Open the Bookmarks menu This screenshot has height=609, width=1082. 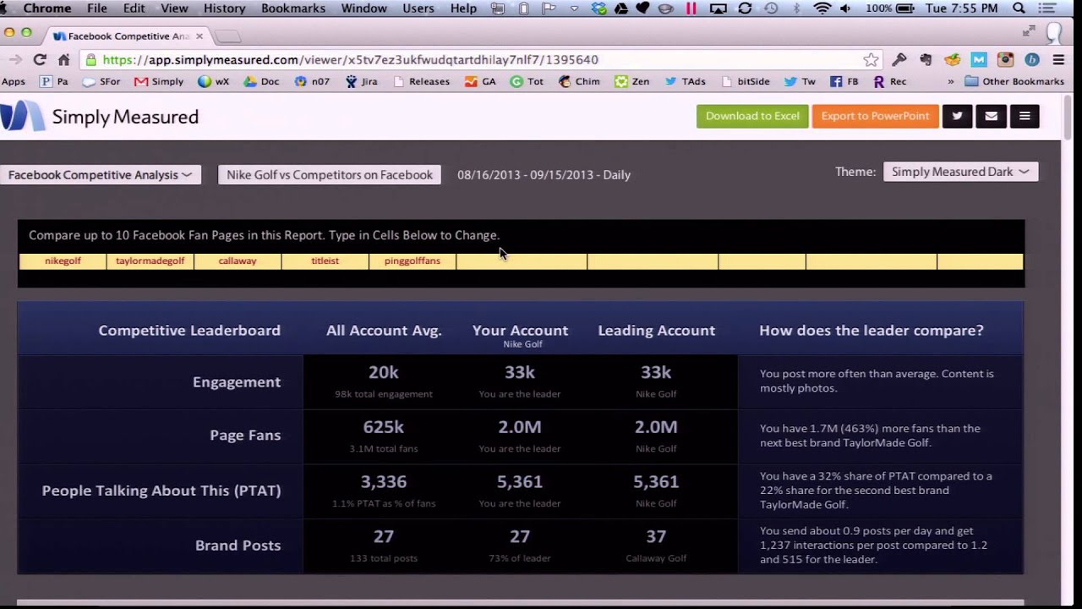coord(293,8)
